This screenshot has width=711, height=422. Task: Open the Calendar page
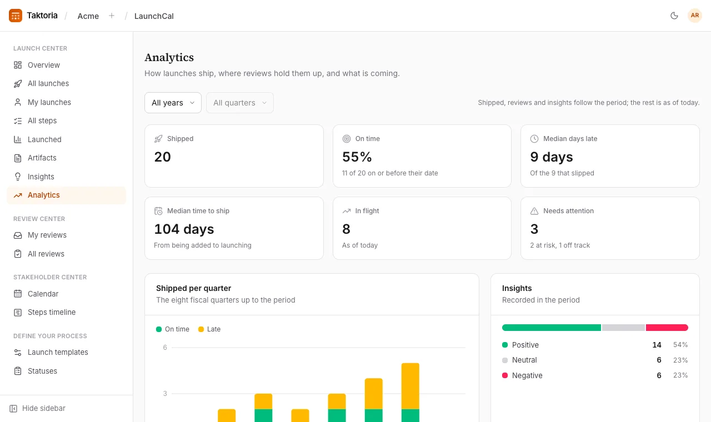(67, 294)
